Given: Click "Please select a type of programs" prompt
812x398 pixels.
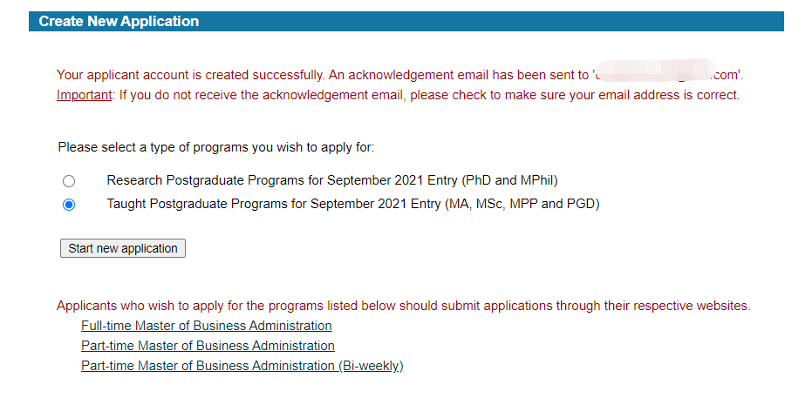Looking at the screenshot, I should click(216, 148).
